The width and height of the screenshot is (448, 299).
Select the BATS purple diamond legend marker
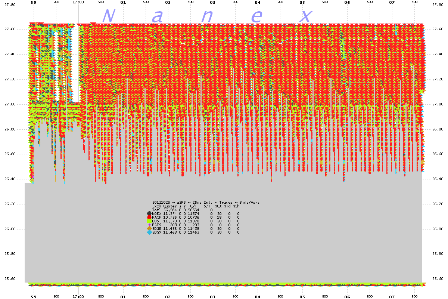pos(149,225)
